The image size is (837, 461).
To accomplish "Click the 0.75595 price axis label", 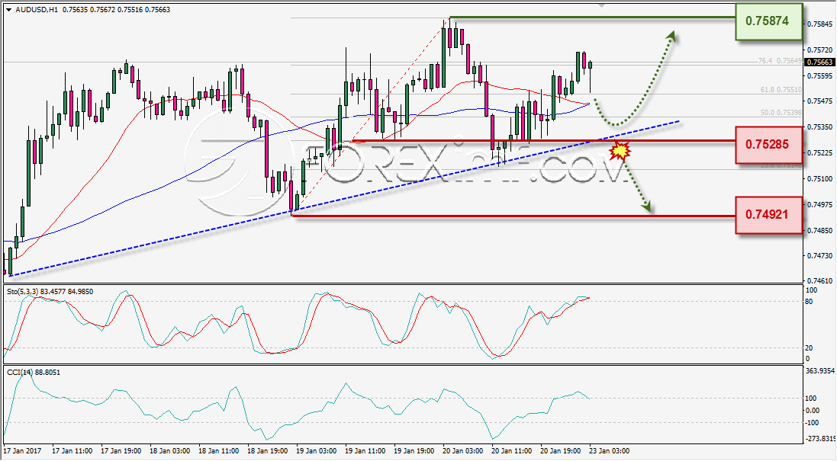I will pos(820,75).
